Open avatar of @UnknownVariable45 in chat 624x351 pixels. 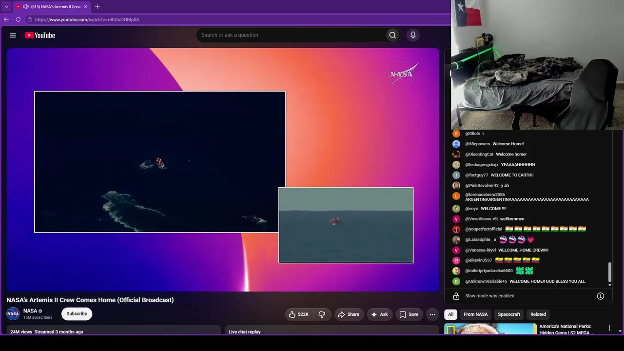(456, 281)
